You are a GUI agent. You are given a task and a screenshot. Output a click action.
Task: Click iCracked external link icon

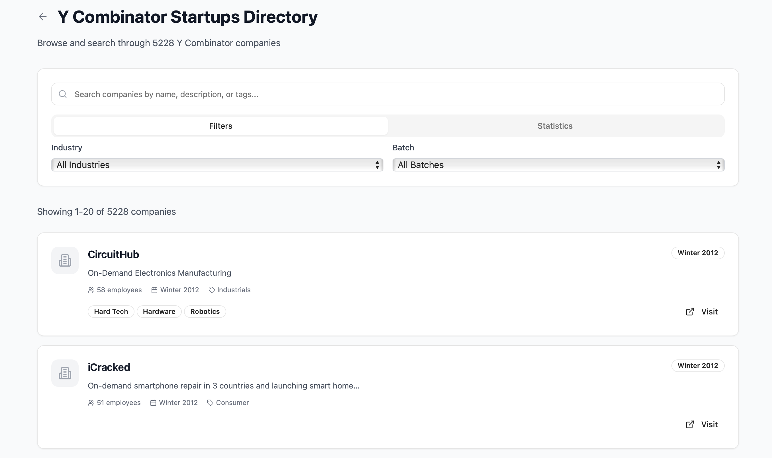click(x=690, y=424)
